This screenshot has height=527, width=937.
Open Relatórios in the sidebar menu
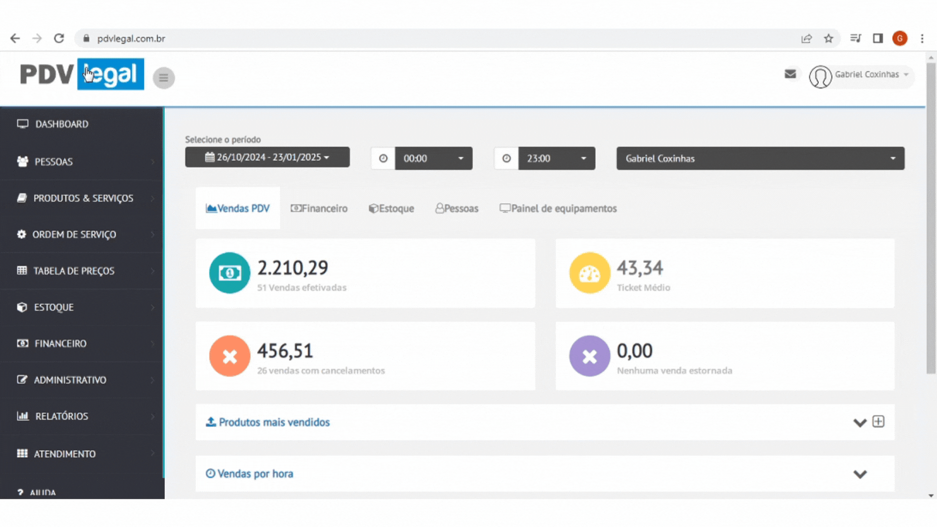[x=61, y=416]
